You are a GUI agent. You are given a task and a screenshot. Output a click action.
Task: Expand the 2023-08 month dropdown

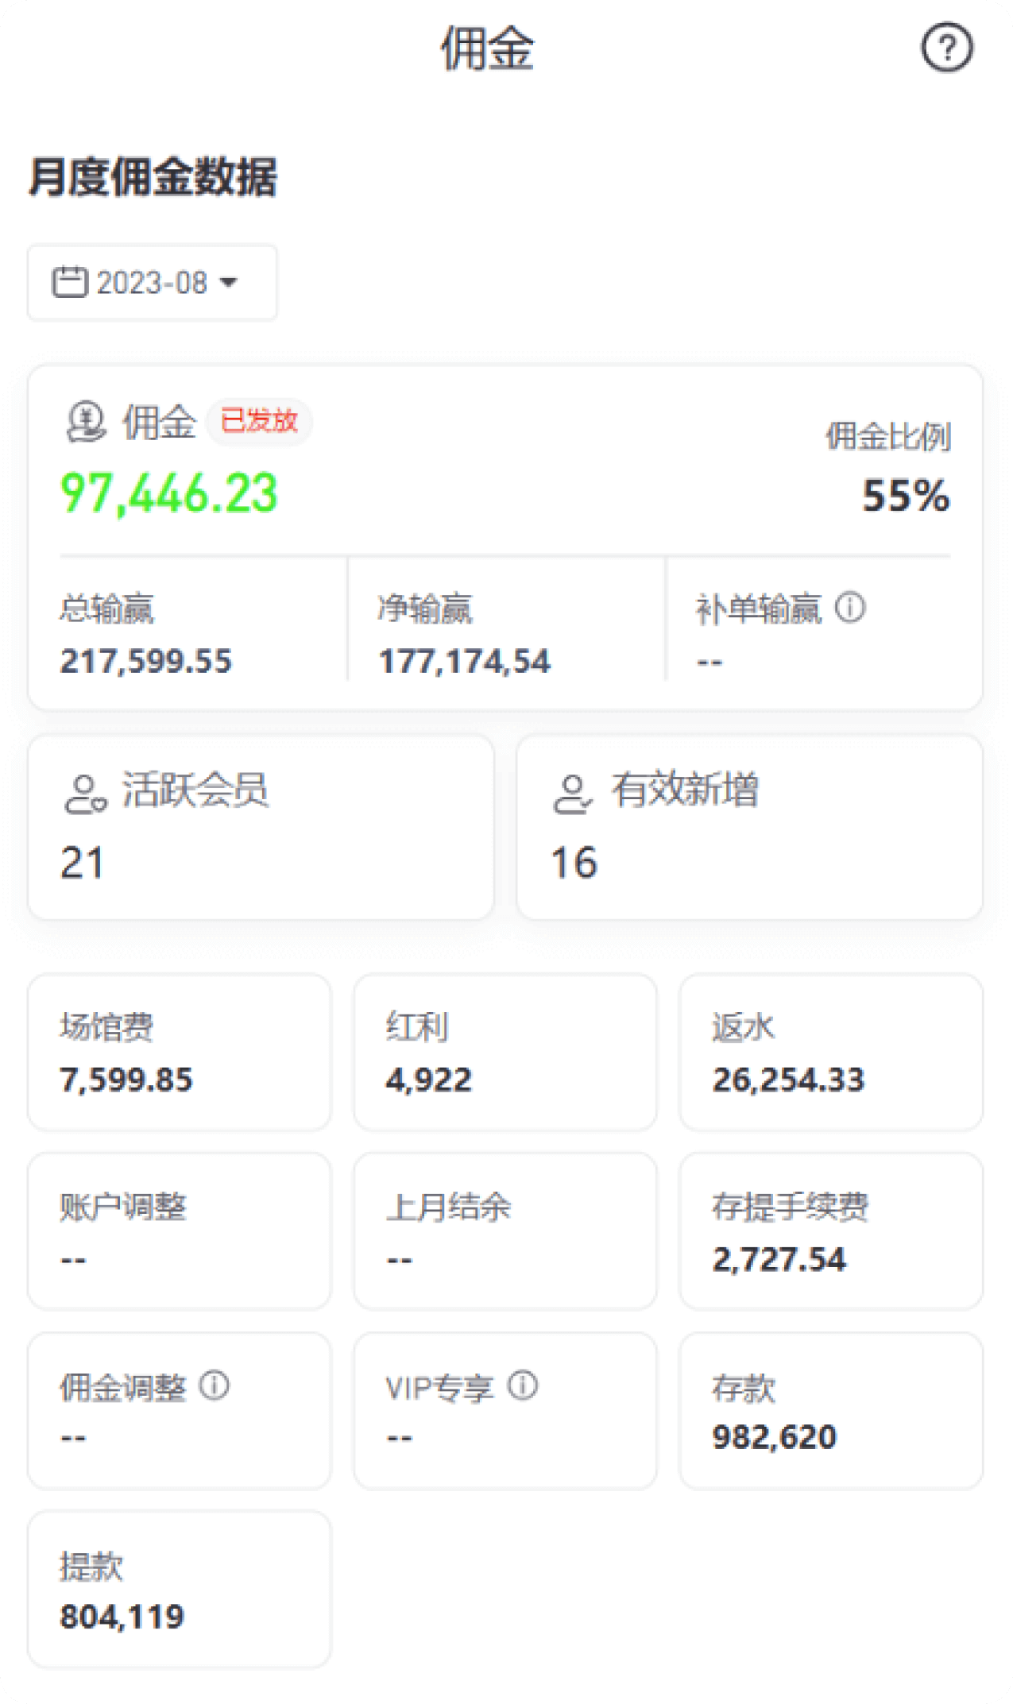coord(152,283)
